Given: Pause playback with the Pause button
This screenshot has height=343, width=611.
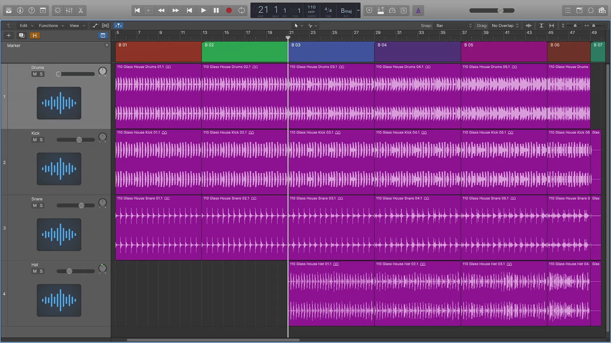Looking at the screenshot, I should click(216, 10).
